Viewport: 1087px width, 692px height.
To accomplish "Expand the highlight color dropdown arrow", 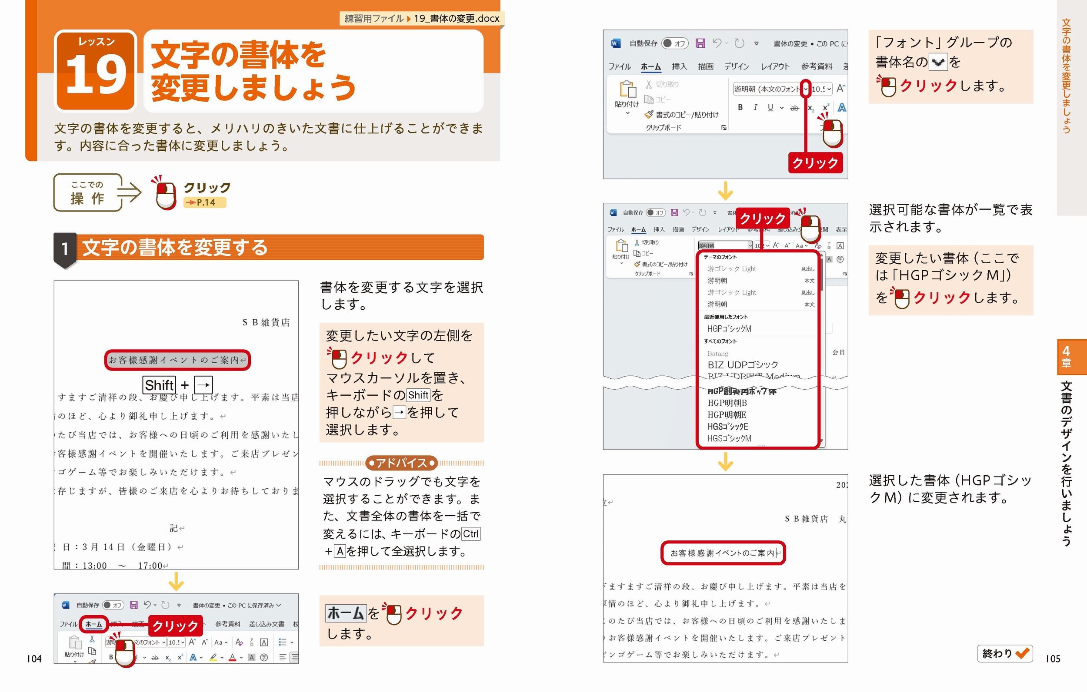I will point(222,658).
